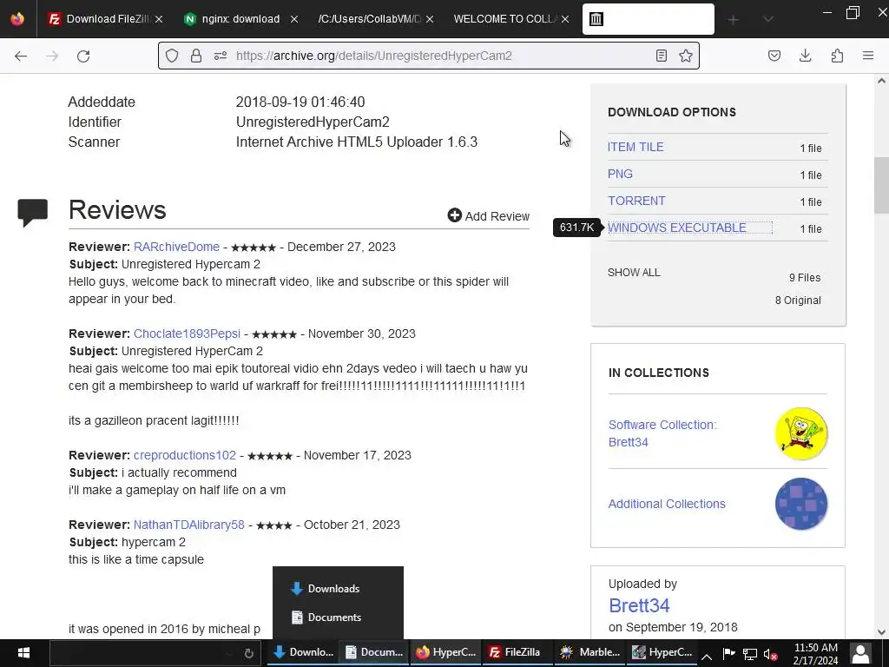Click the Firefox logo icon in tab bar
This screenshot has width=889, height=667.
coord(17,19)
